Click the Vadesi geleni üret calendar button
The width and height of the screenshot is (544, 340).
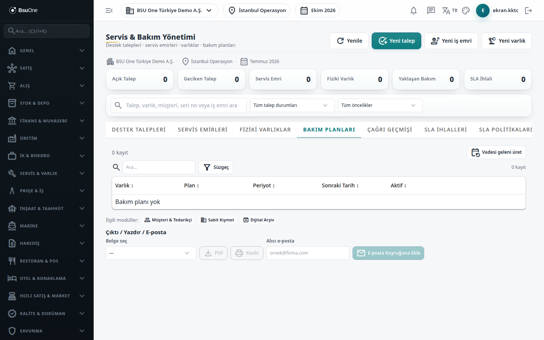[496, 152]
